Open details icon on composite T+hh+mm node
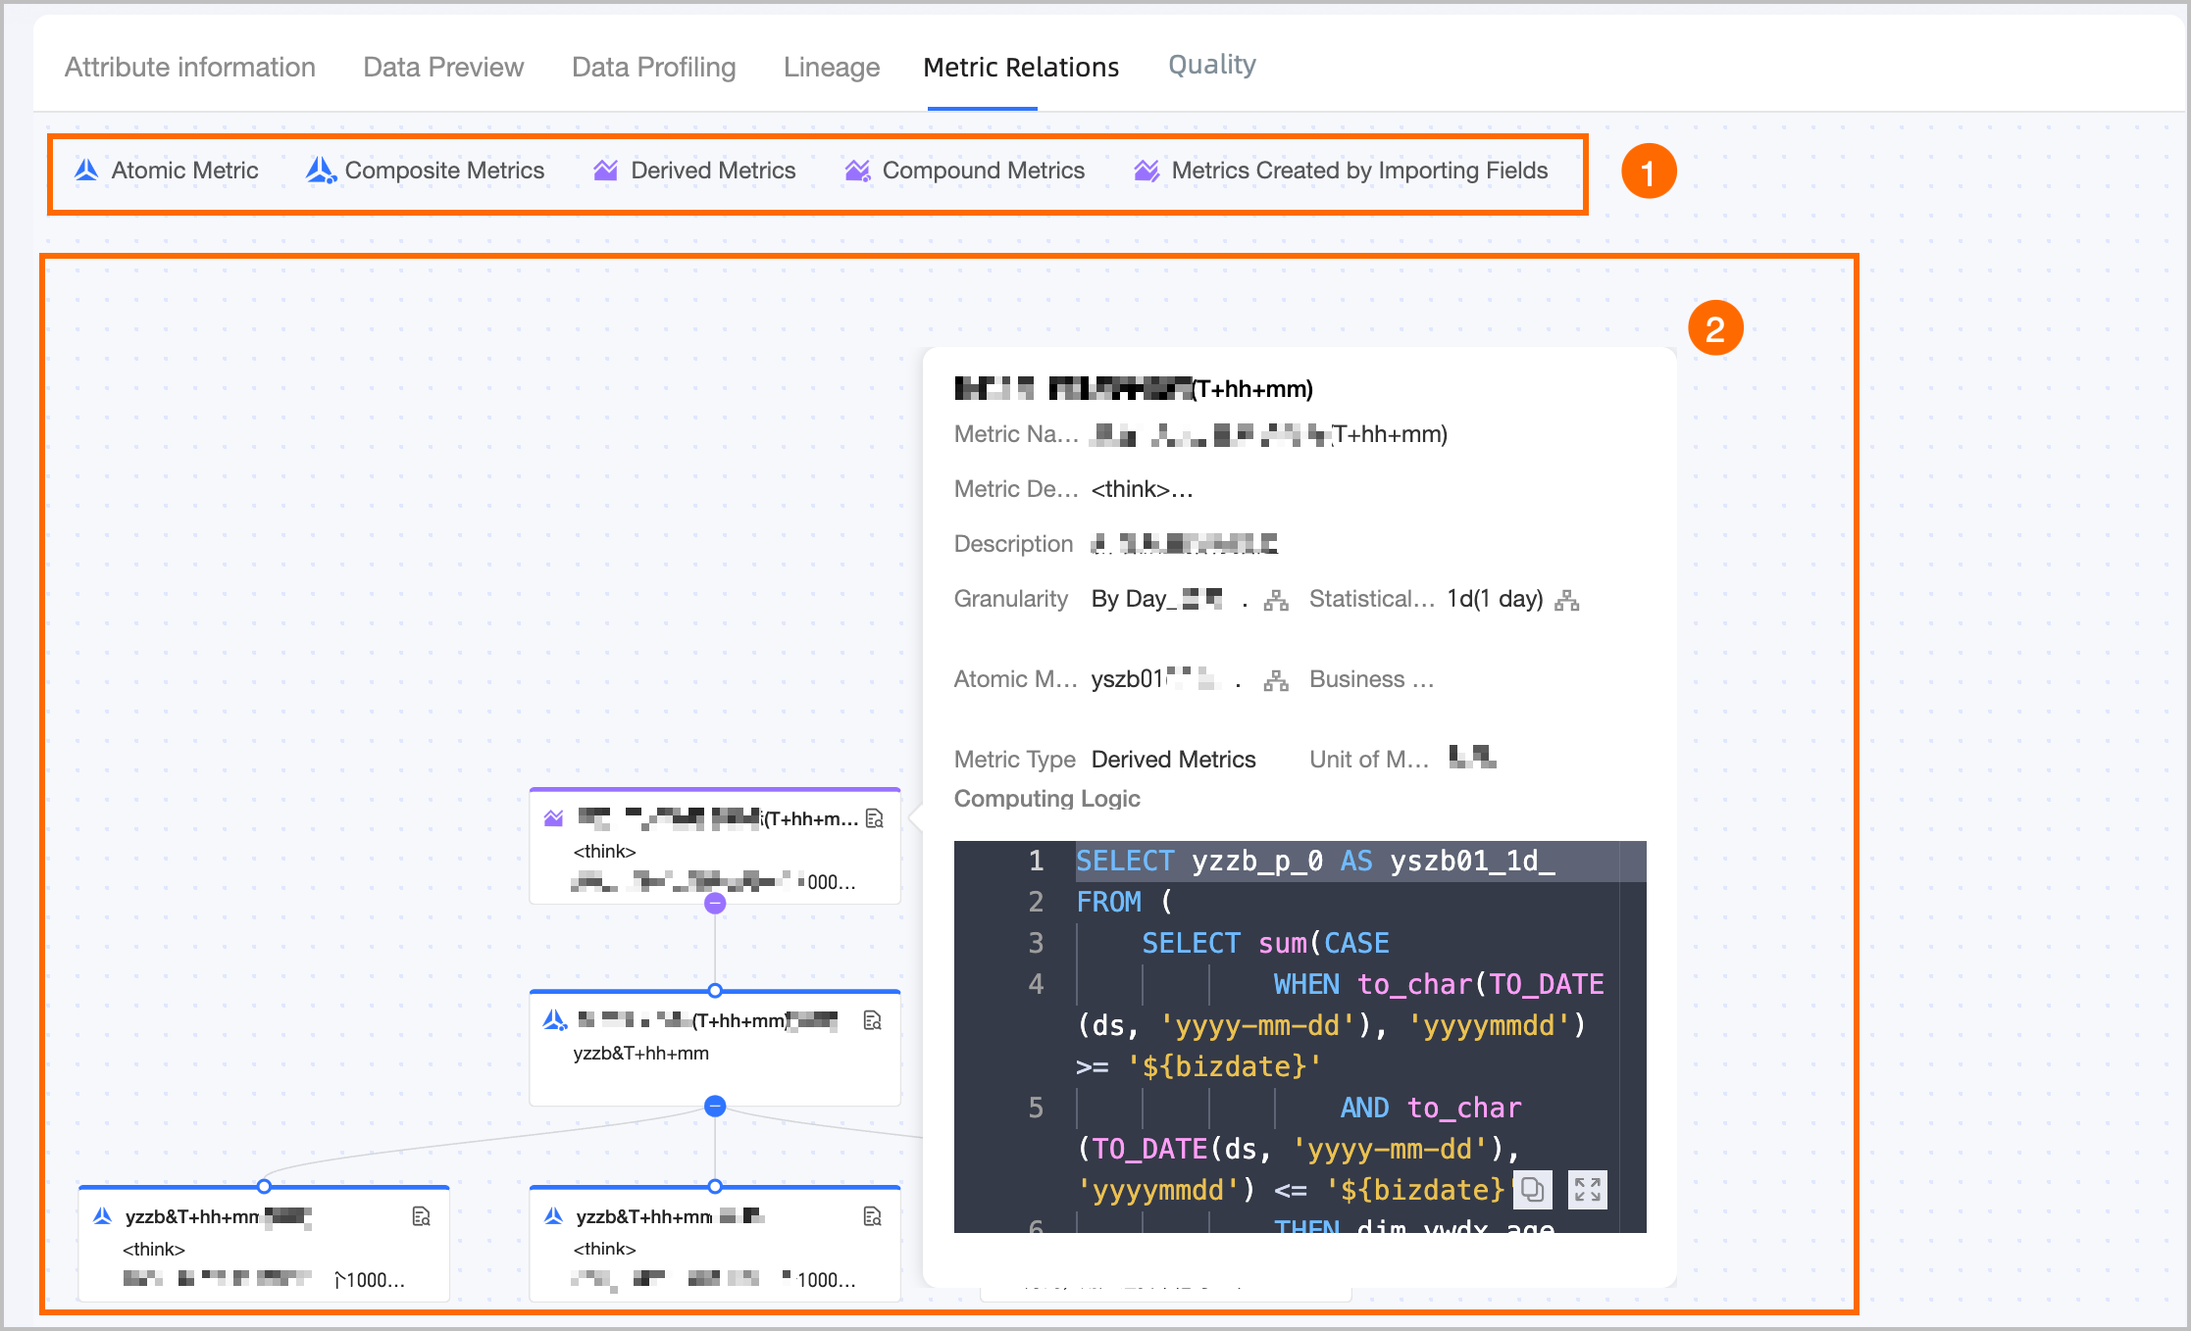The image size is (2191, 1331). (872, 1020)
